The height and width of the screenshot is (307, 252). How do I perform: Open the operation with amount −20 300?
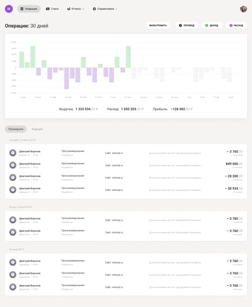pos(126,177)
